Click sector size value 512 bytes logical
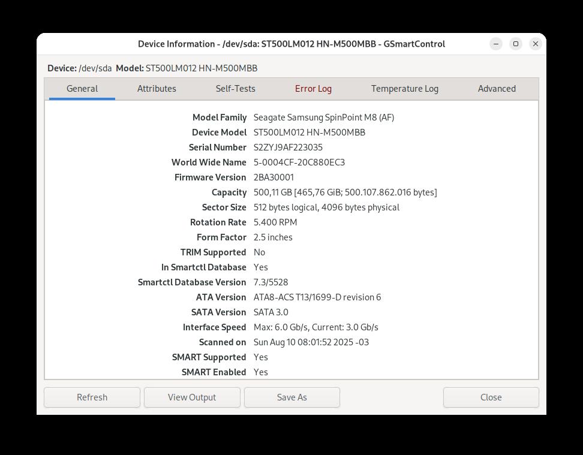 coord(326,207)
